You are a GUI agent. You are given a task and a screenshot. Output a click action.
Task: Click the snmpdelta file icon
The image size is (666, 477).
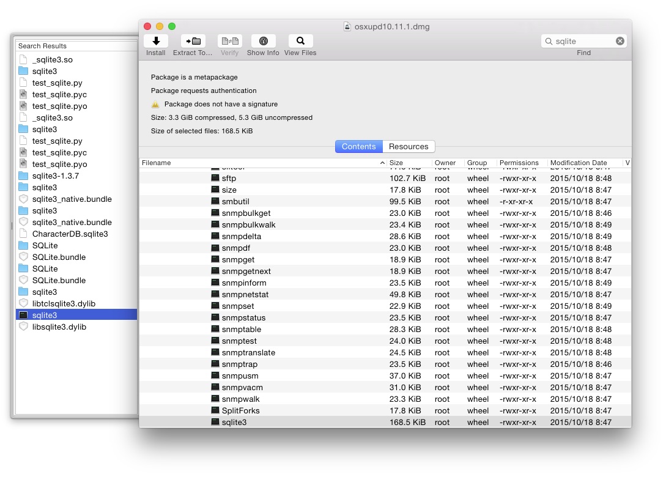pos(215,236)
